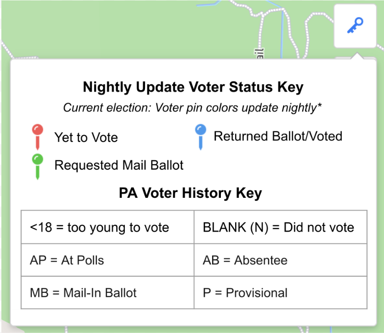Click the PA Voter History Key heading
This screenshot has width=384, height=333.
190,193
